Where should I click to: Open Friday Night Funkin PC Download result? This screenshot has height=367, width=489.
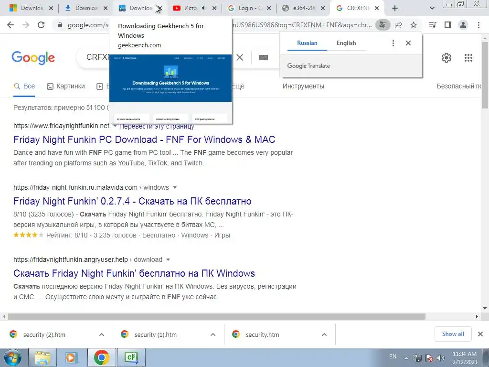[x=144, y=140]
